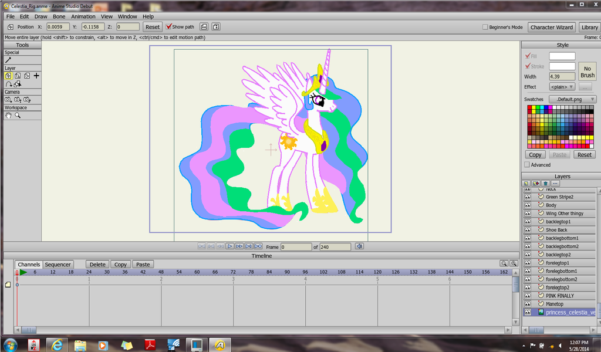Select the Zoom Workspace magnifier tool
This screenshot has height=352, width=601.
(x=18, y=116)
